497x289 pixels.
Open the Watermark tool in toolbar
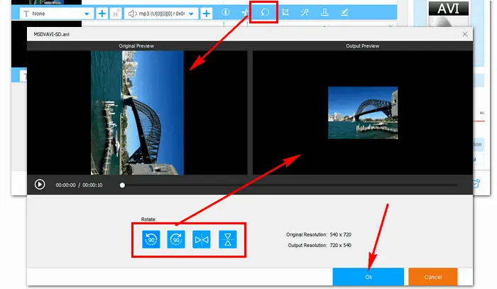click(324, 13)
